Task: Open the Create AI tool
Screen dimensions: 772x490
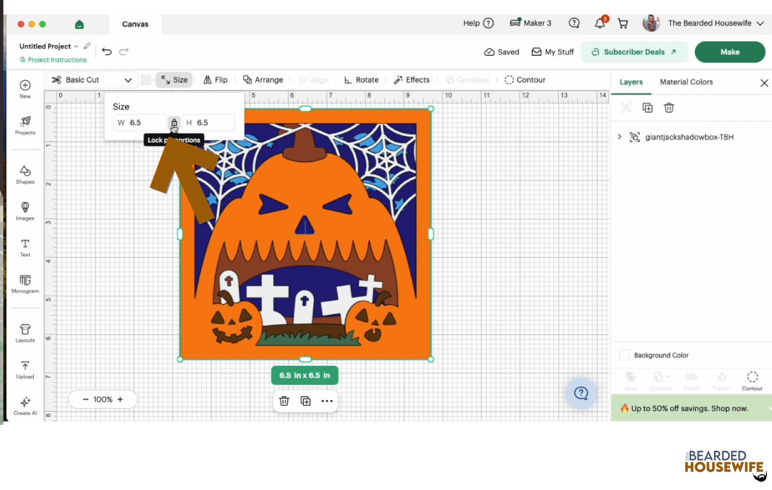Action: pyautogui.click(x=25, y=406)
